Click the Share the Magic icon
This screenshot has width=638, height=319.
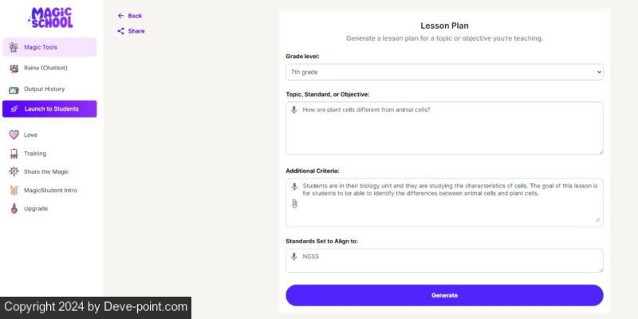coord(14,171)
